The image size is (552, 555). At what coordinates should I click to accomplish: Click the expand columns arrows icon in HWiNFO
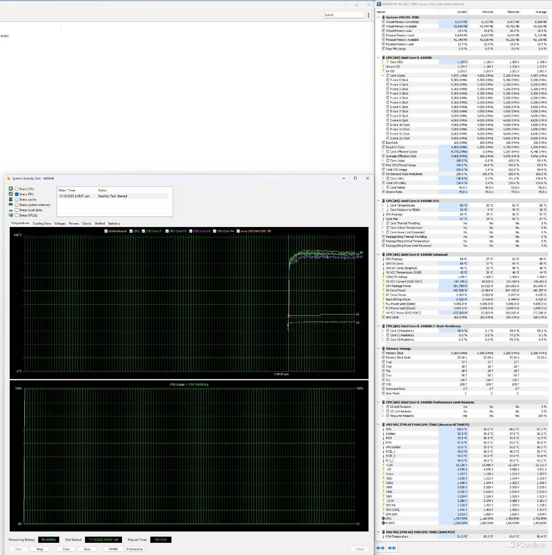[x=380, y=548]
